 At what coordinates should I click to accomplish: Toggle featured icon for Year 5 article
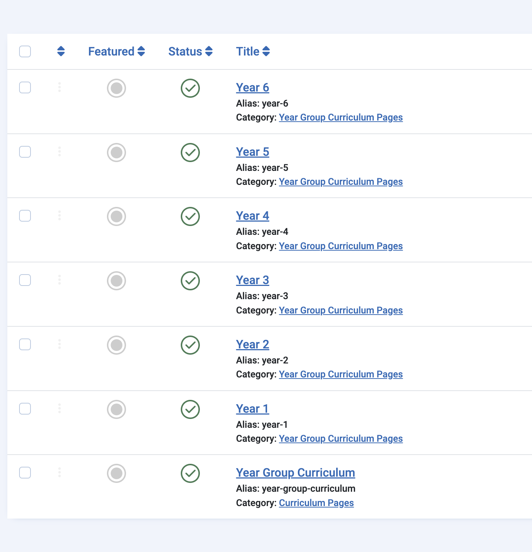point(116,153)
